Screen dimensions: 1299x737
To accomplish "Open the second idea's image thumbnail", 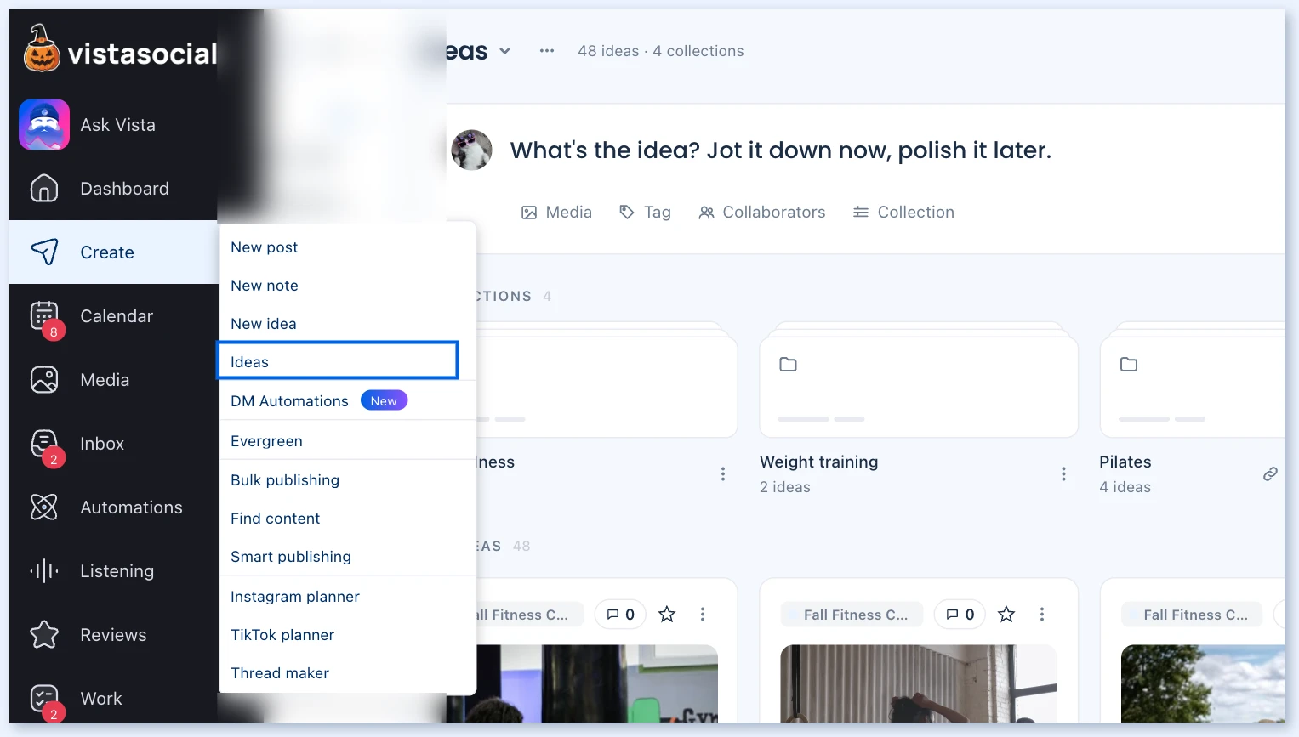I will (x=919, y=683).
